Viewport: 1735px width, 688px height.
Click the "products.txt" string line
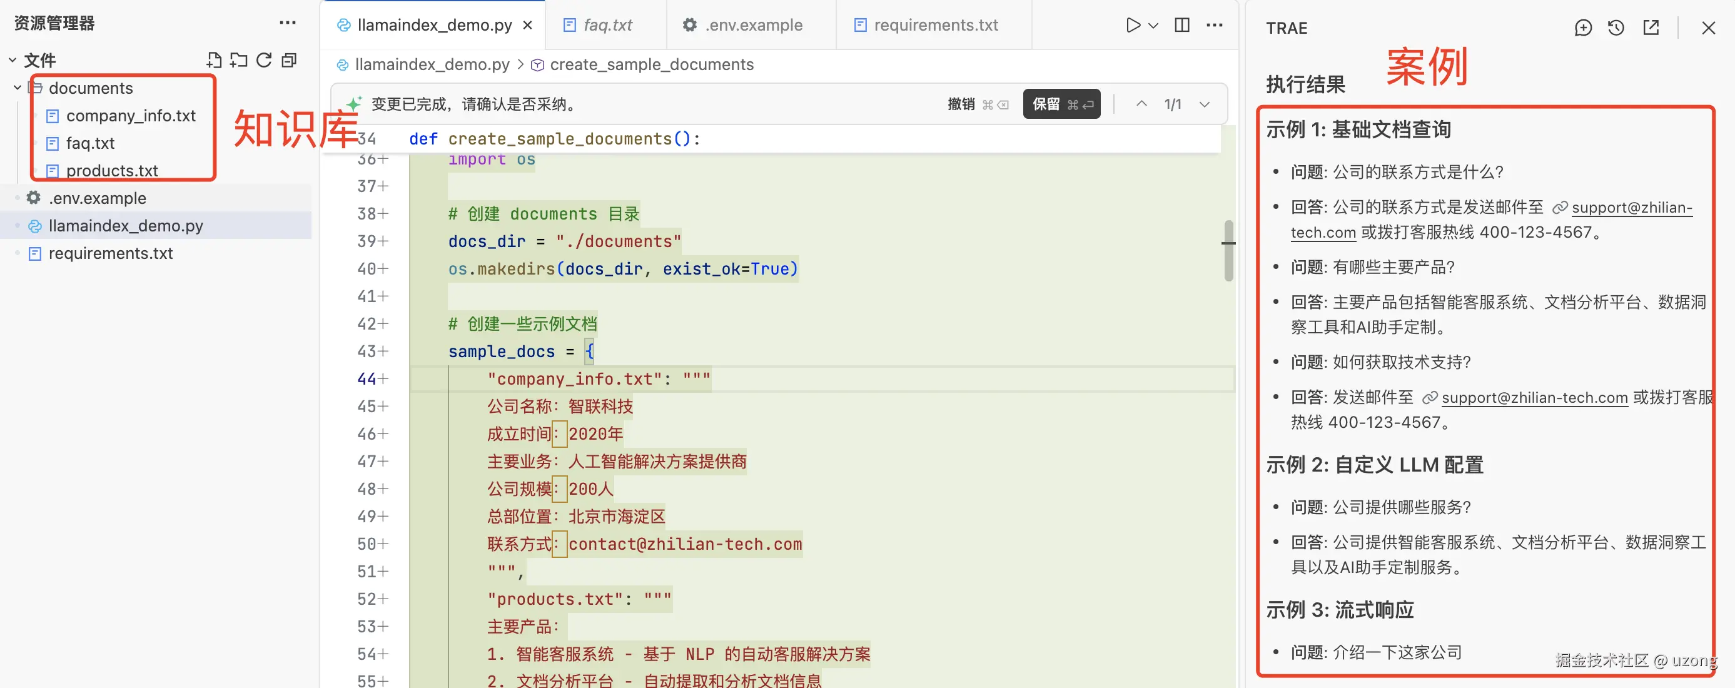click(x=579, y=599)
